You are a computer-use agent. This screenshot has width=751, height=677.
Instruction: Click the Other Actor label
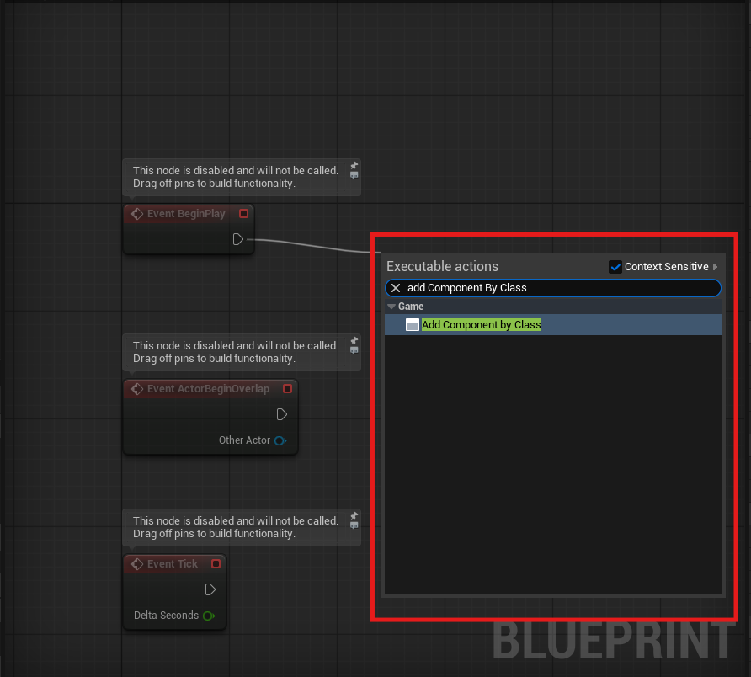(244, 440)
